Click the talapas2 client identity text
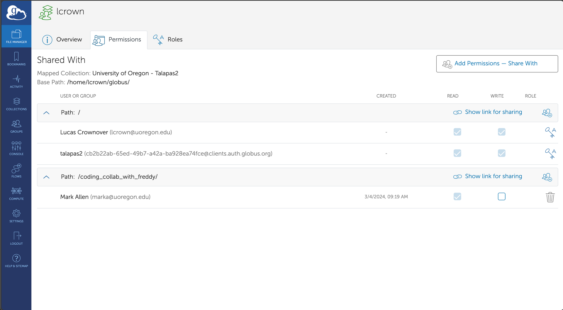This screenshot has height=310, width=563. click(166, 154)
